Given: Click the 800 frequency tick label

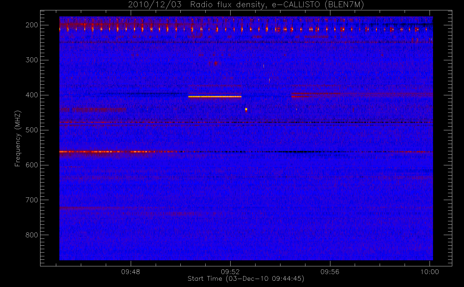Looking at the screenshot, I should click(32, 235).
